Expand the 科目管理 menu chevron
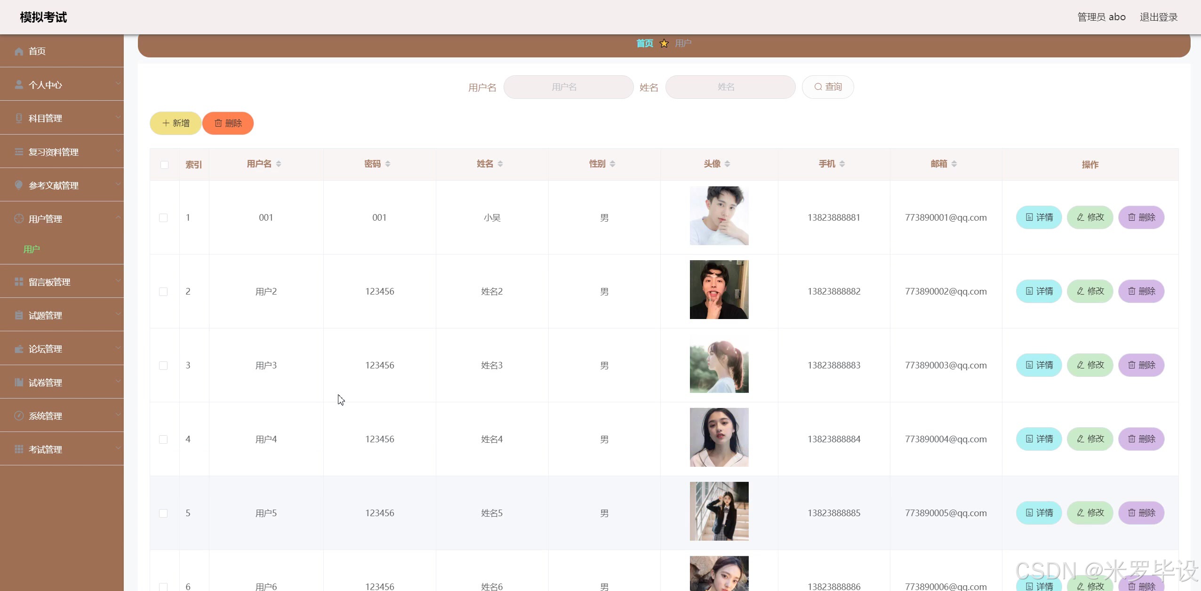Viewport: 1201px width, 591px height. click(x=118, y=117)
